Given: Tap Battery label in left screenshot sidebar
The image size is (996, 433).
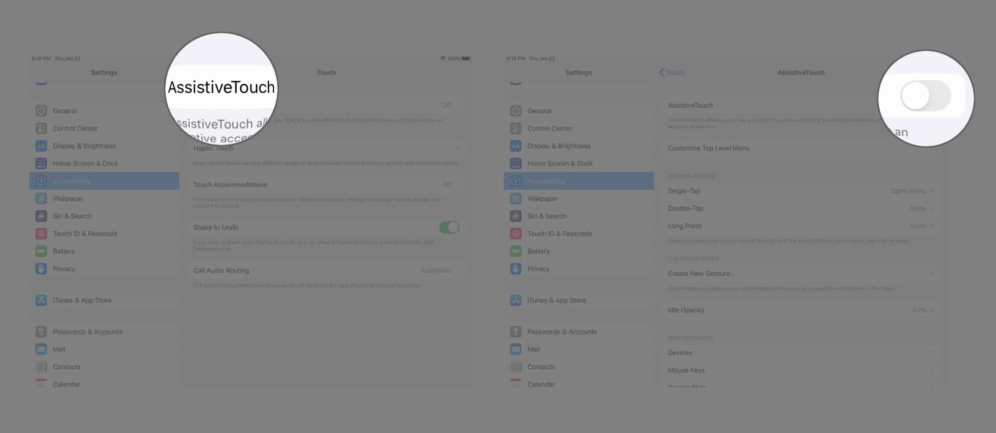Looking at the screenshot, I should [x=64, y=251].
